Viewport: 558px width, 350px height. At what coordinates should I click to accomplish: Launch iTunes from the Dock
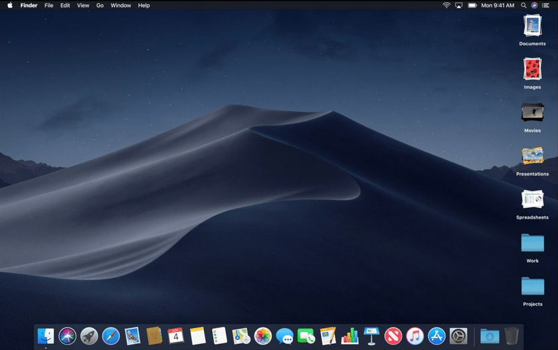pyautogui.click(x=415, y=336)
